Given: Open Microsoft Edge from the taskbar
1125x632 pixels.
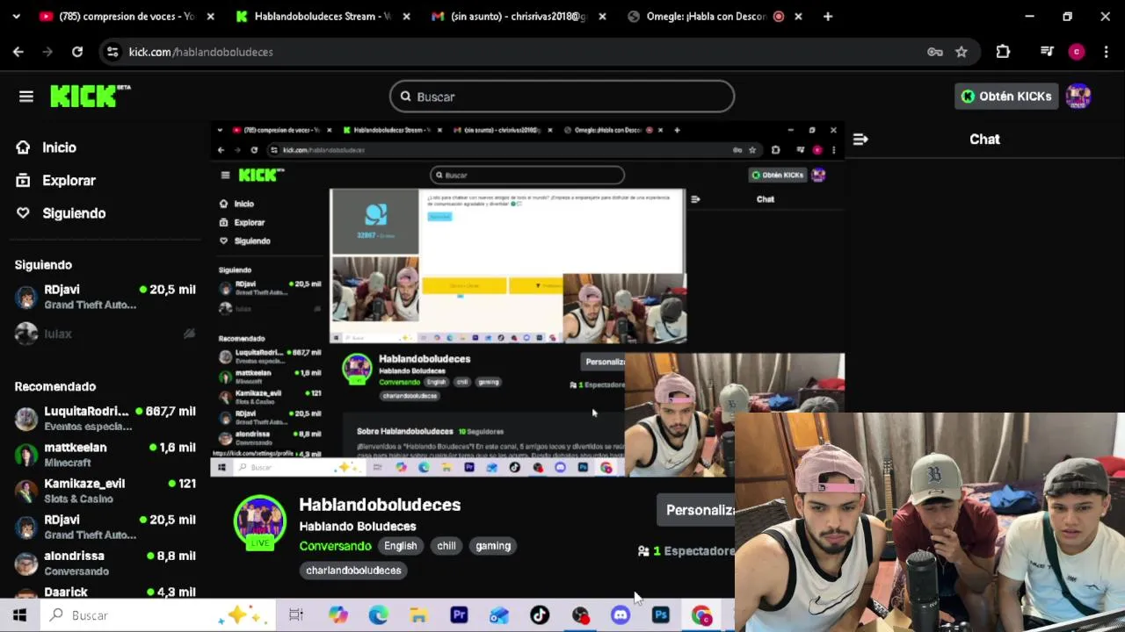Looking at the screenshot, I should [378, 615].
